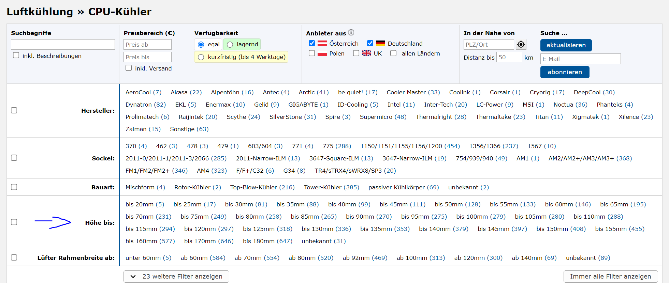Focus the Preis bis field
The height and width of the screenshot is (283, 669).
[x=147, y=57]
